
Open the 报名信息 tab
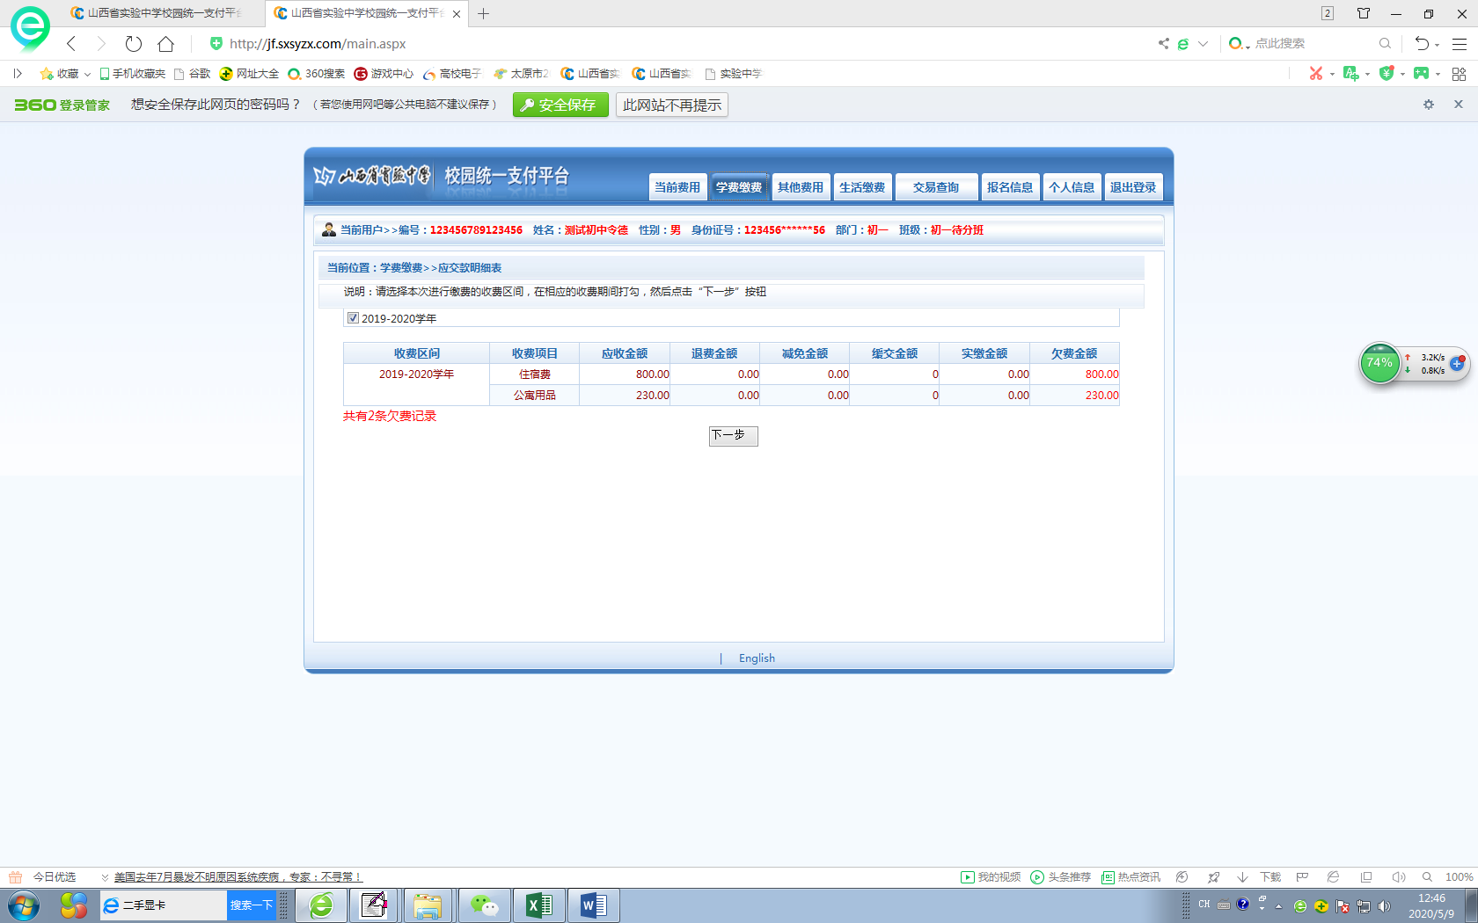tap(1010, 187)
